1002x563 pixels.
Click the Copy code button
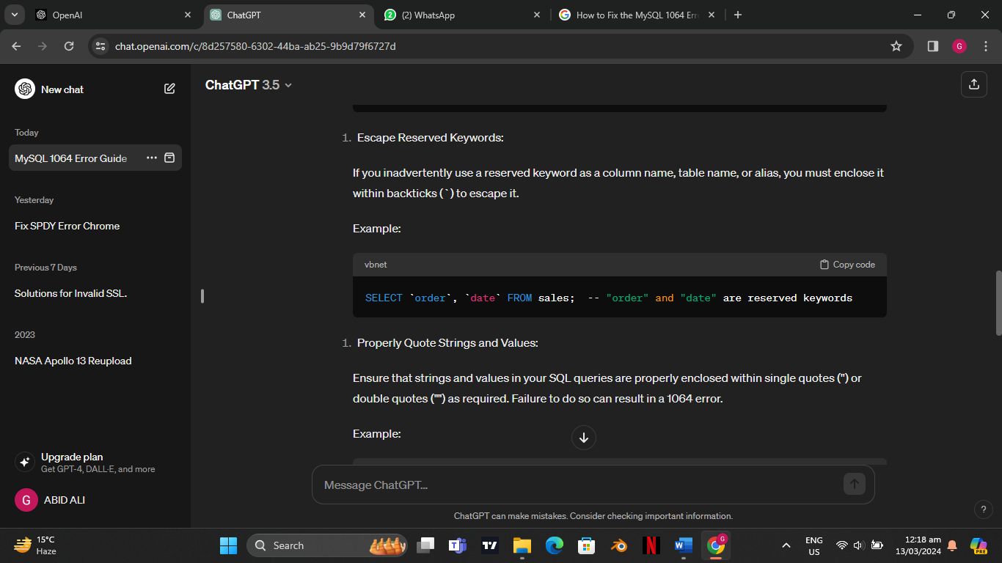(x=845, y=264)
